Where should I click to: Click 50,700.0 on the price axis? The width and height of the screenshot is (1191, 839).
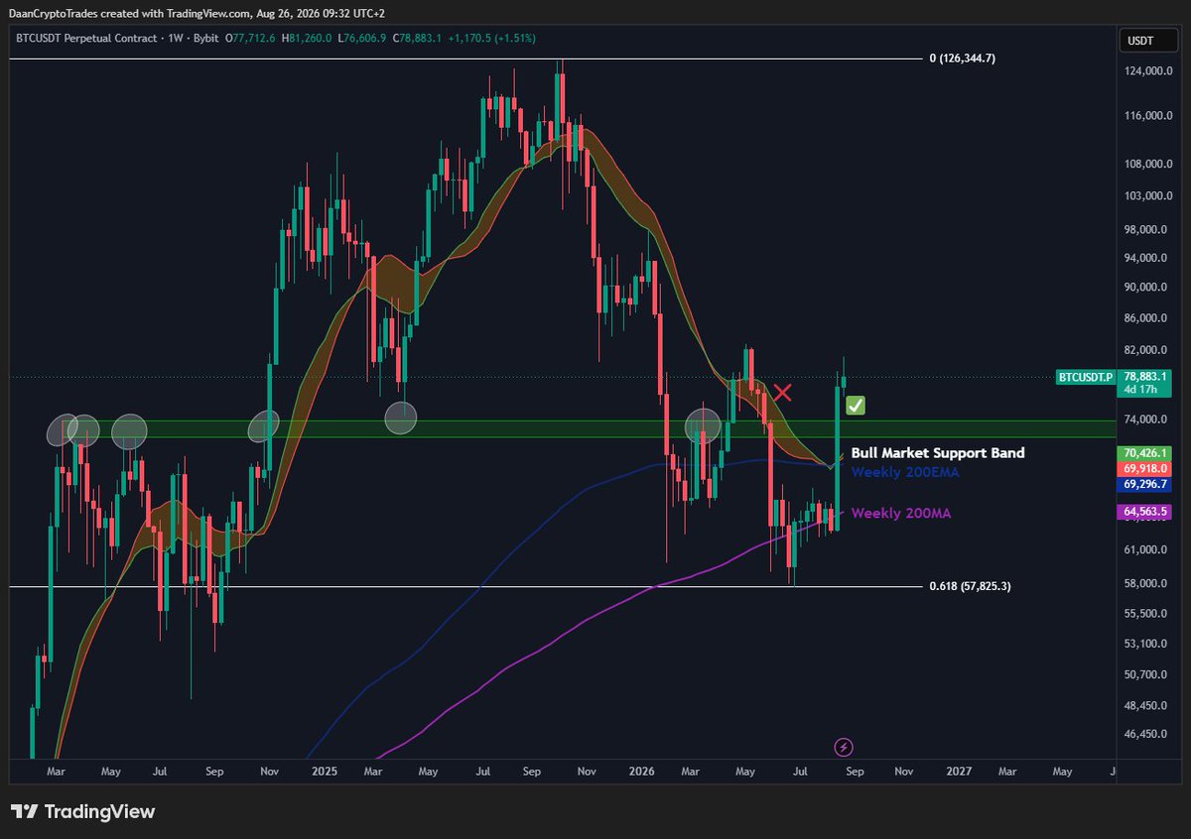point(1146,674)
